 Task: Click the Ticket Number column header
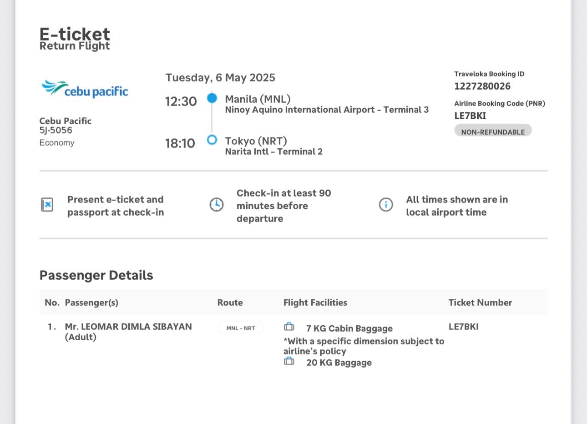480,303
